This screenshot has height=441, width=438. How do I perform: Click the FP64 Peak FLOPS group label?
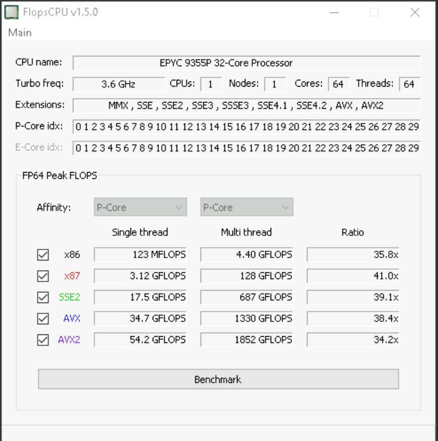click(x=60, y=175)
